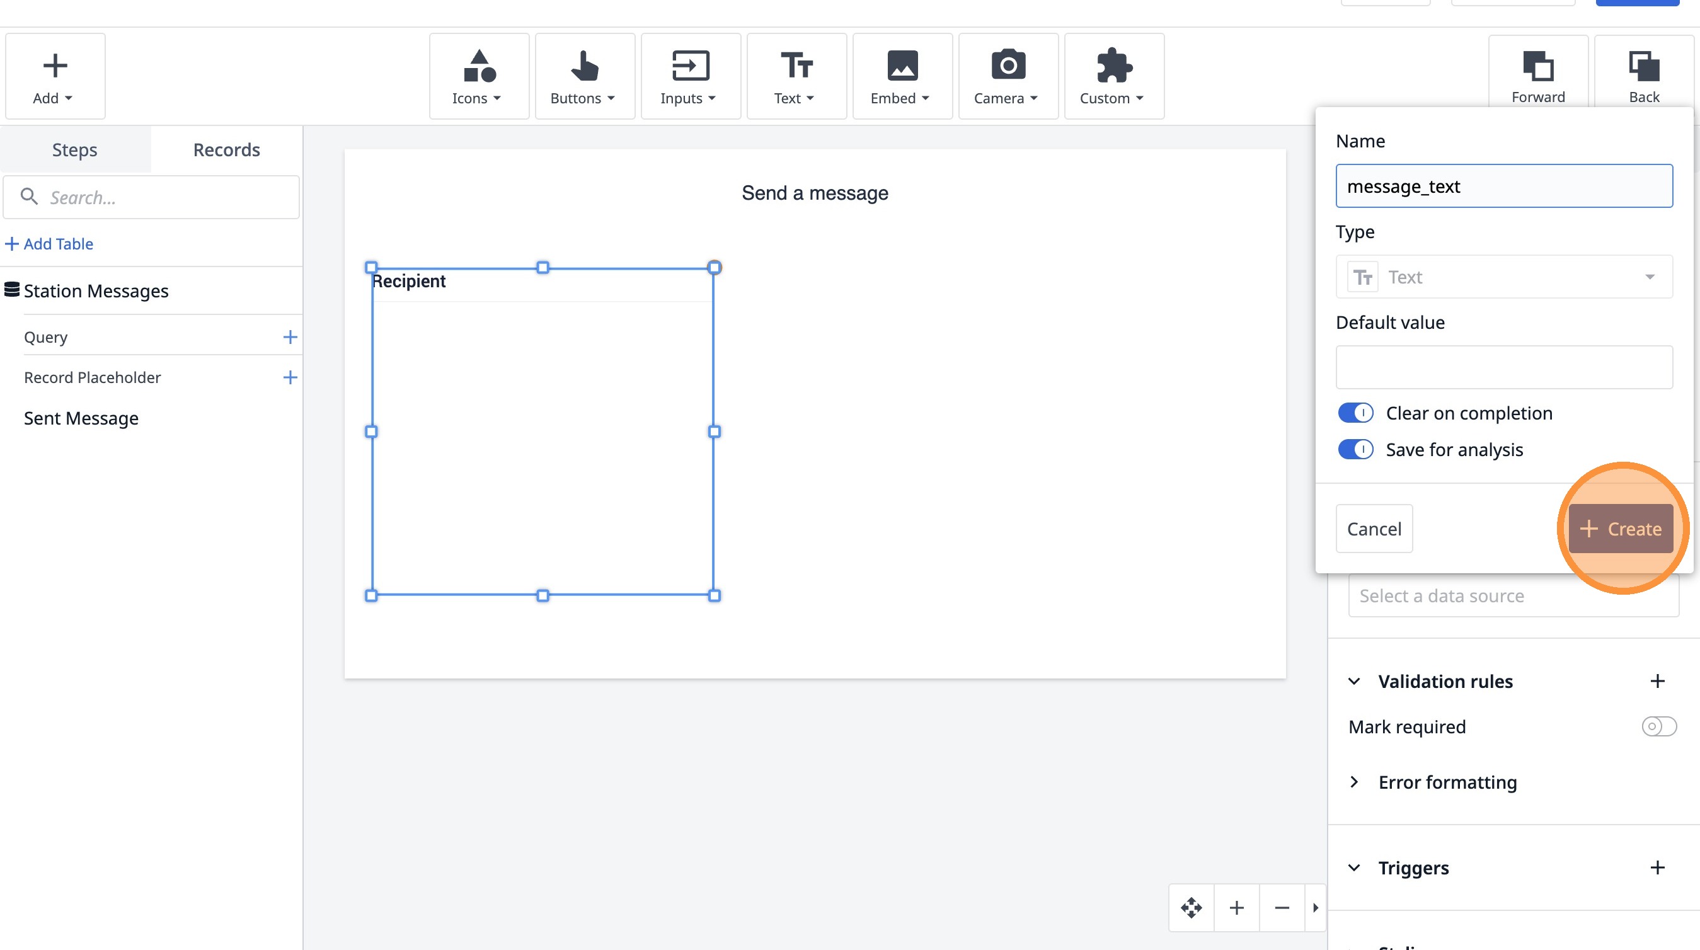Expand the Error formatting section
The width and height of the screenshot is (1700, 950).
tap(1354, 782)
